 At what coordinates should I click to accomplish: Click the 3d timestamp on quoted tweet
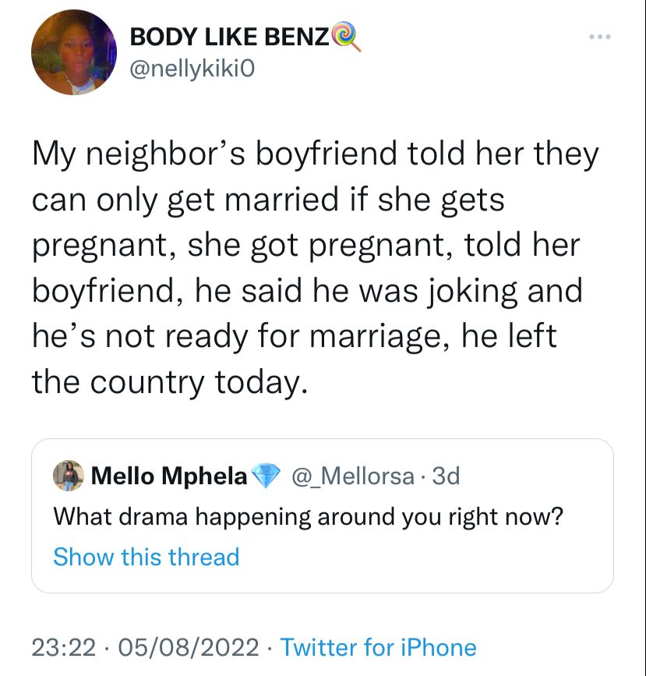[x=446, y=476]
